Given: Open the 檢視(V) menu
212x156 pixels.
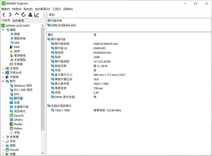Looking at the screenshot, I should pos(17,9).
